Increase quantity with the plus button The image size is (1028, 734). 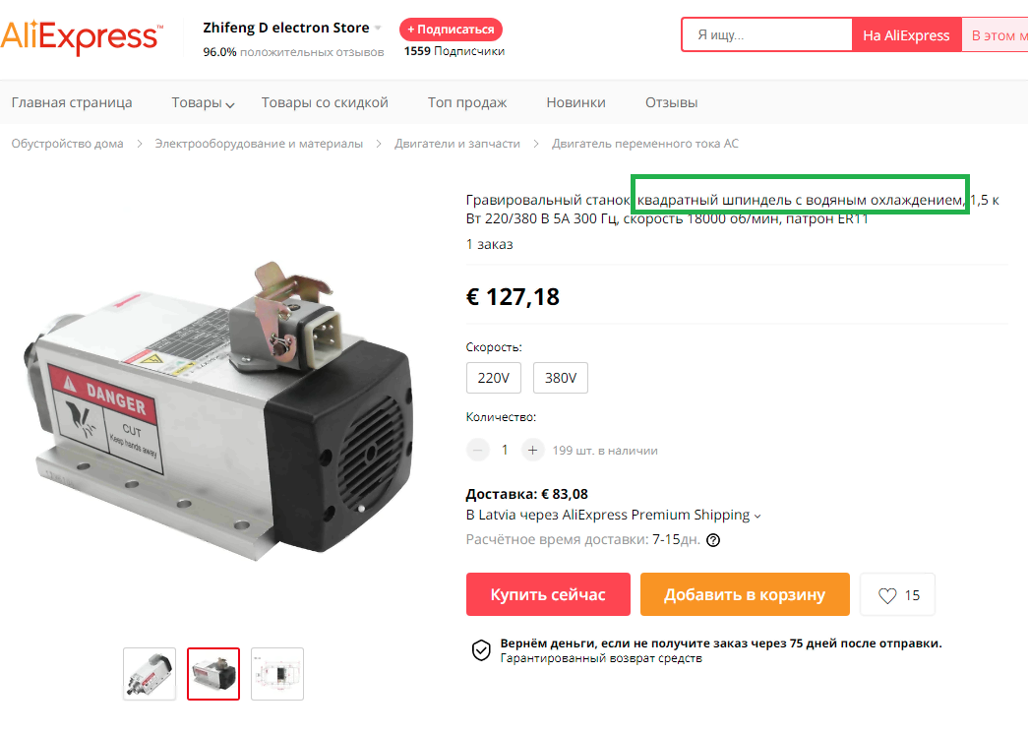(x=532, y=450)
